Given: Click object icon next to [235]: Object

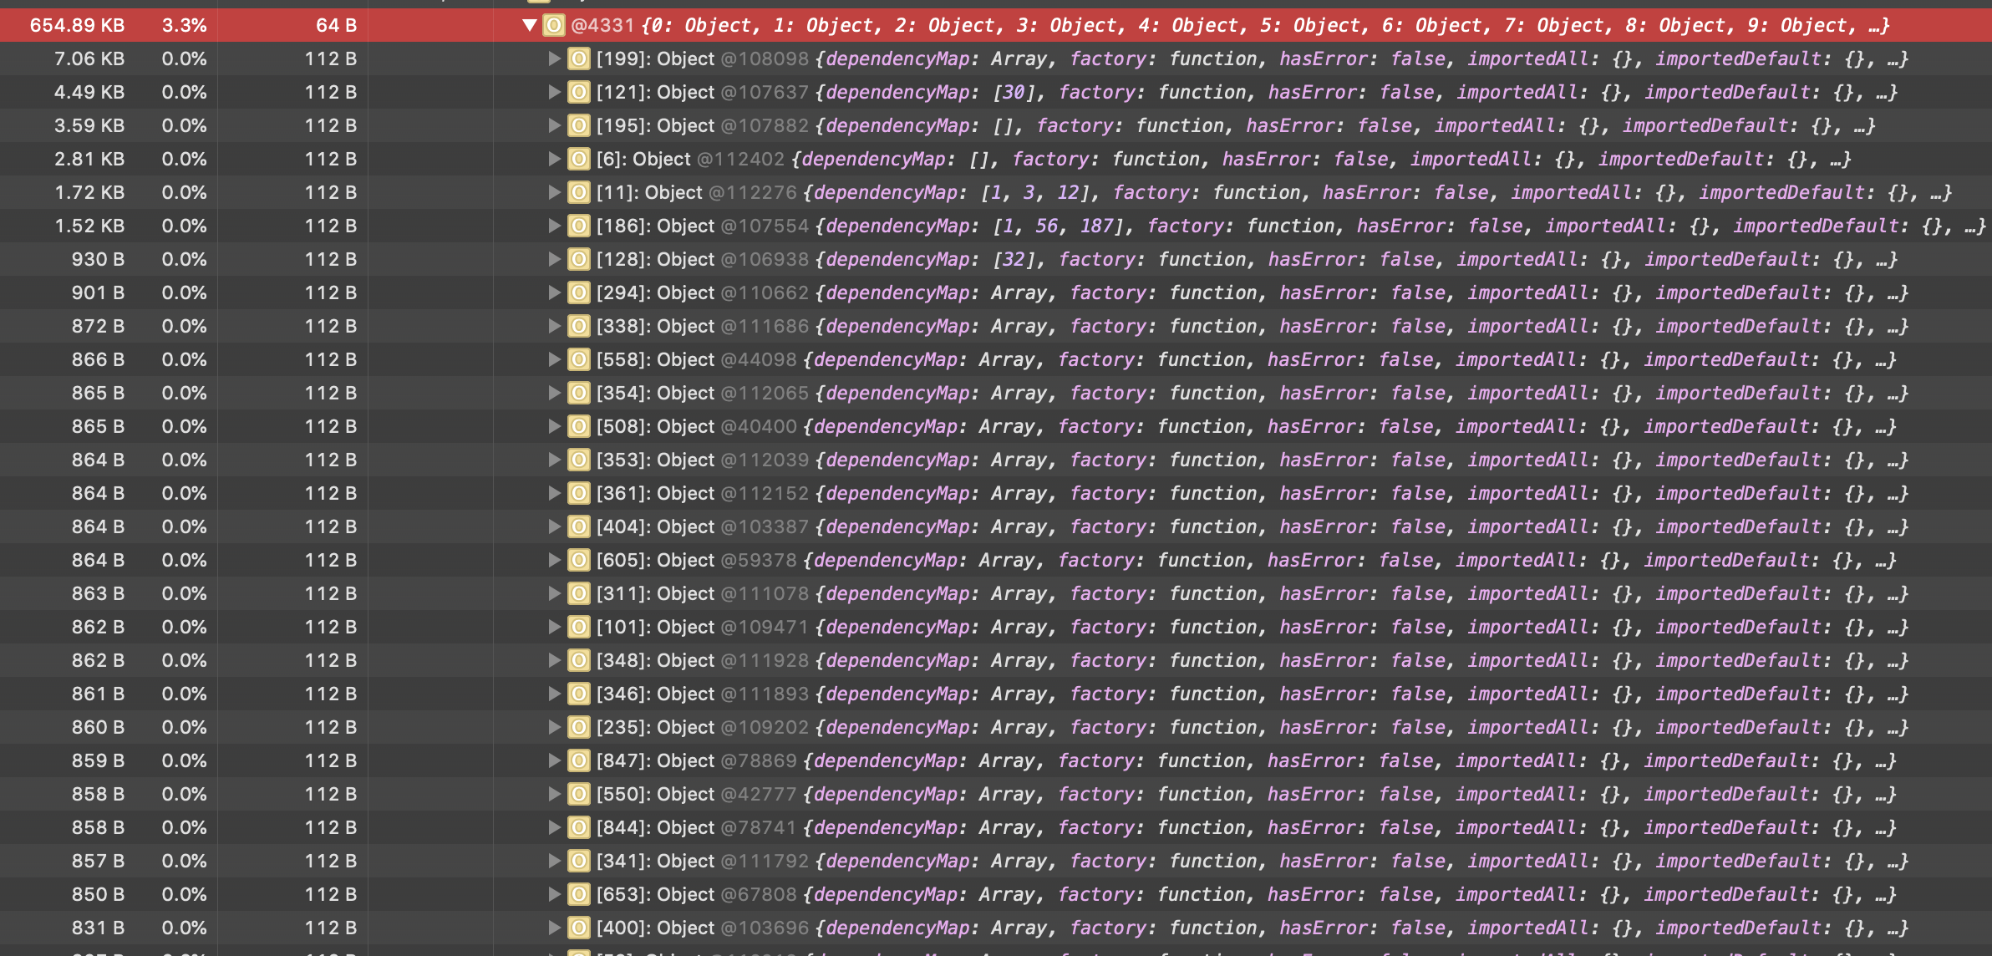Looking at the screenshot, I should (x=579, y=727).
